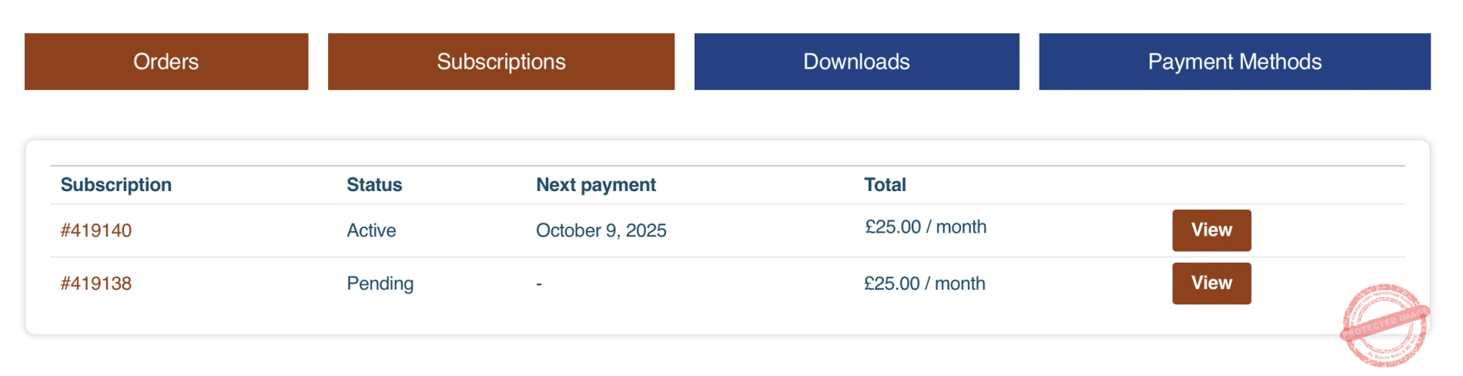Click View for the Pending subscription
Viewport: 1463px width, 376px height.
click(x=1211, y=284)
